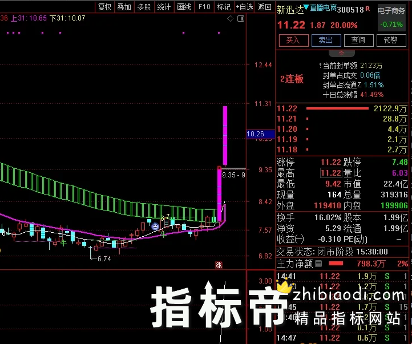Click the 最高 boxed value 11.22
This screenshot has height=344, width=412.
[x=331, y=173]
